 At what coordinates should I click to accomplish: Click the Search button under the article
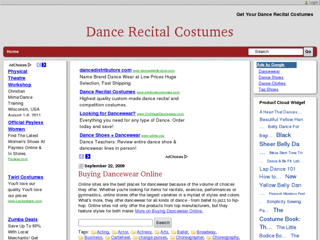coord(162,223)
